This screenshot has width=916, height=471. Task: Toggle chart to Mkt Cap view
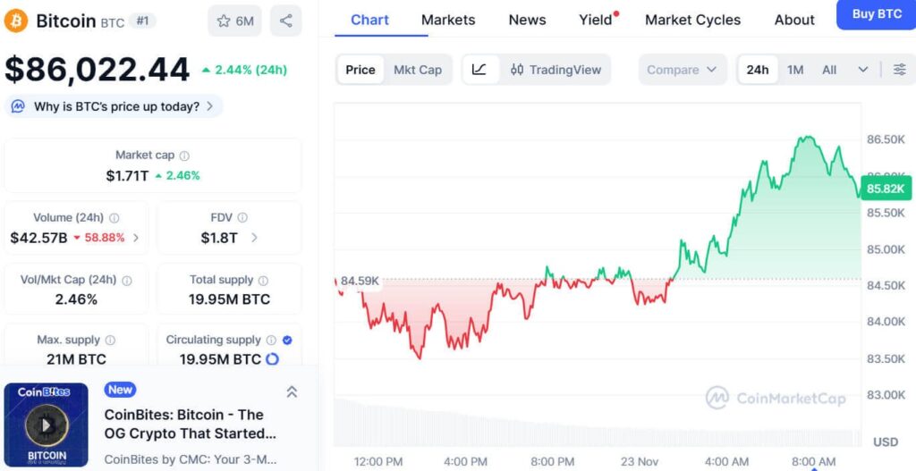tap(418, 70)
